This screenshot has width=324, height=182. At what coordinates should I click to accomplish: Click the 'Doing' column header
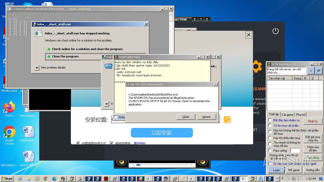click(297, 78)
